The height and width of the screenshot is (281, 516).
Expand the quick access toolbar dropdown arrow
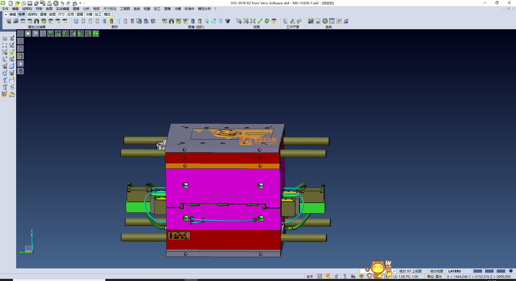point(80,3)
